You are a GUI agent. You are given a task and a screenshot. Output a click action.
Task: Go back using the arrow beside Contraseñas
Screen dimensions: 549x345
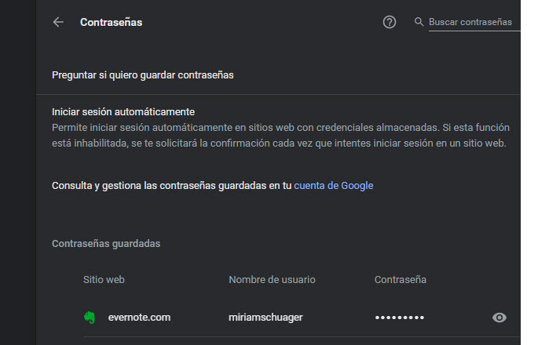click(x=58, y=23)
